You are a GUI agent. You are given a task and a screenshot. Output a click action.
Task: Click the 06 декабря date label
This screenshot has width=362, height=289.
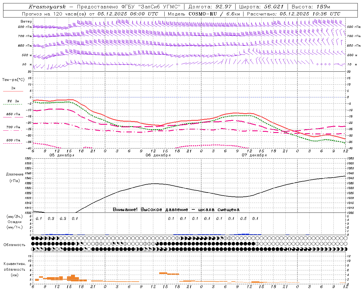[x=158, y=155]
